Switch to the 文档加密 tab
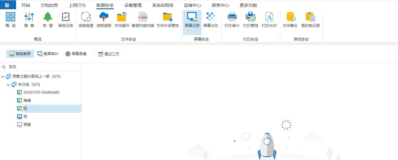The image size is (398, 160). (49, 5)
